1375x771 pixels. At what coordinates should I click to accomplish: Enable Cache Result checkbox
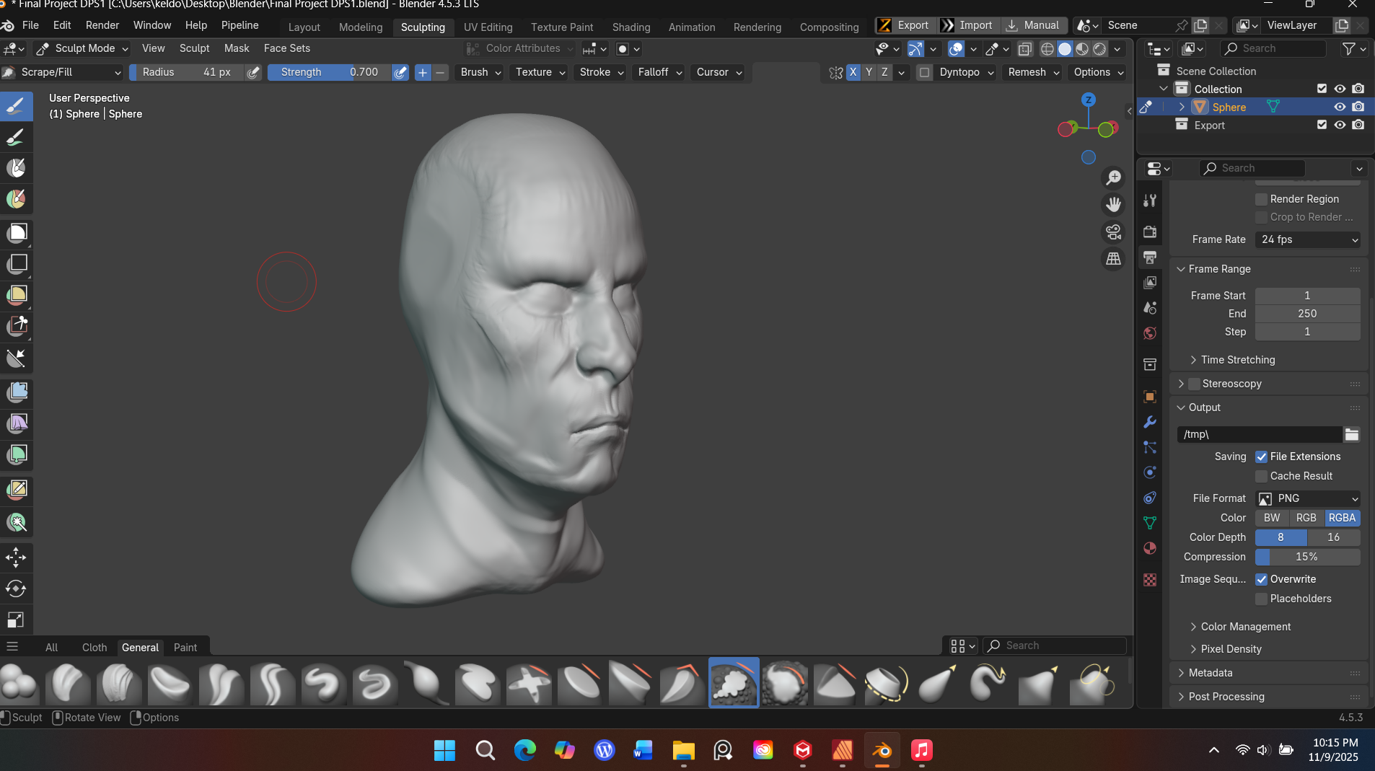click(1262, 476)
